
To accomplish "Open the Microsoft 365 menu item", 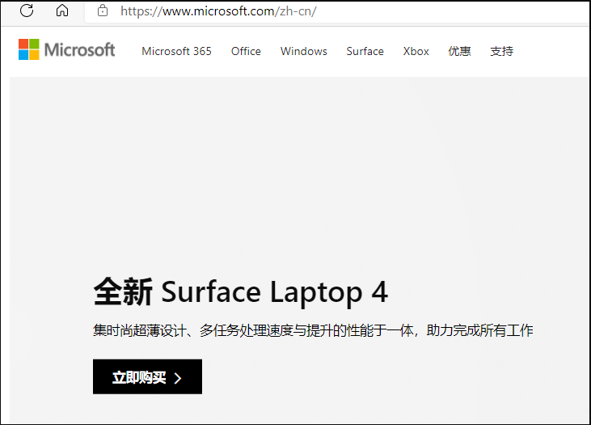I will pos(176,51).
